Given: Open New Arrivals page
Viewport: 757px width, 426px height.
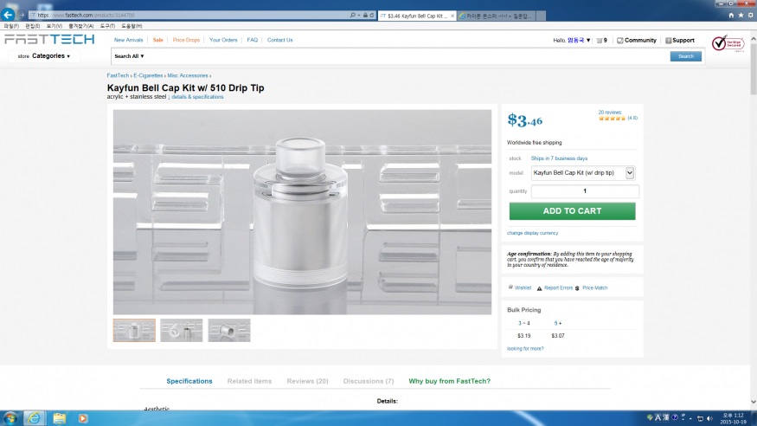Looking at the screenshot, I should point(128,40).
